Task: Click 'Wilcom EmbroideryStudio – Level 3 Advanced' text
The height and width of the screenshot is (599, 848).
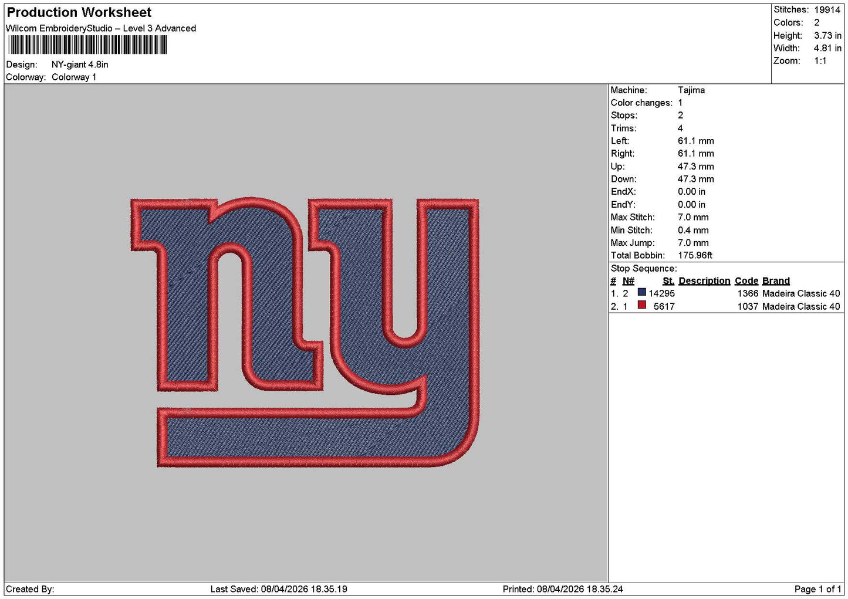Action: 101,28
